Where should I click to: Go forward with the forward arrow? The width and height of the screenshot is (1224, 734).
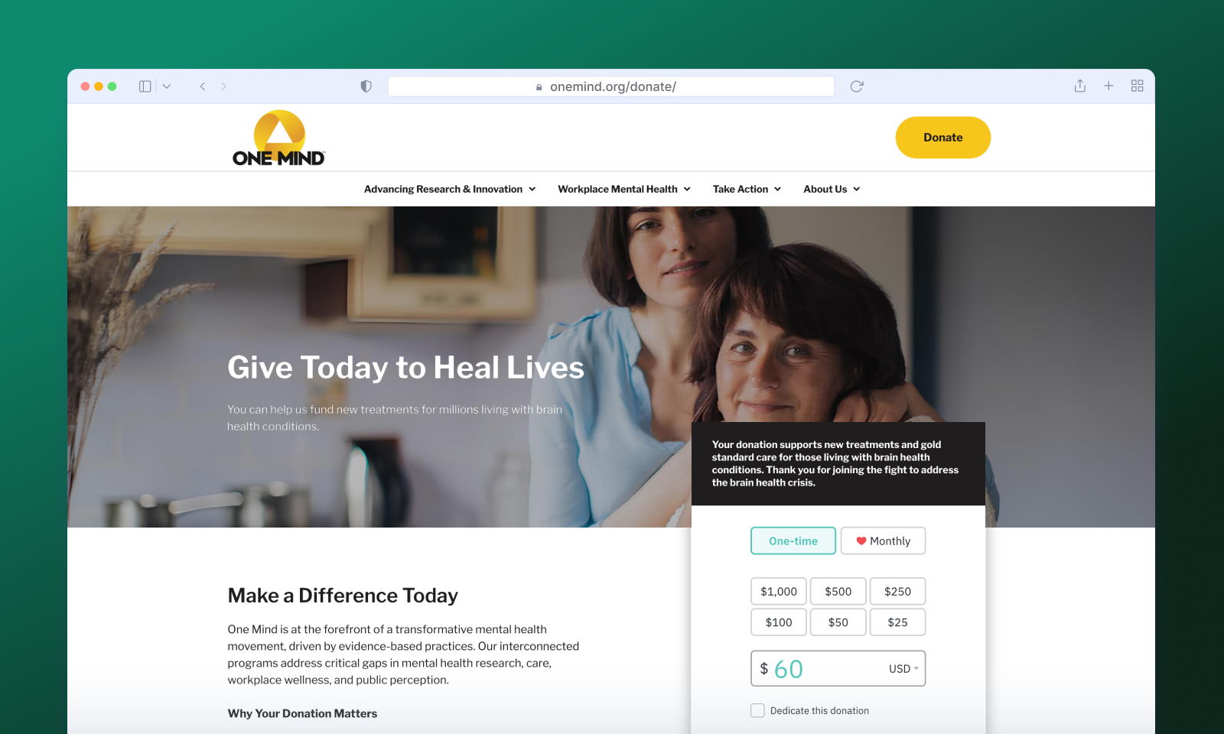(x=223, y=86)
